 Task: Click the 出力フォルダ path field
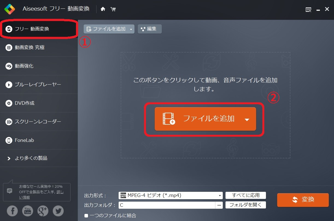167,205
